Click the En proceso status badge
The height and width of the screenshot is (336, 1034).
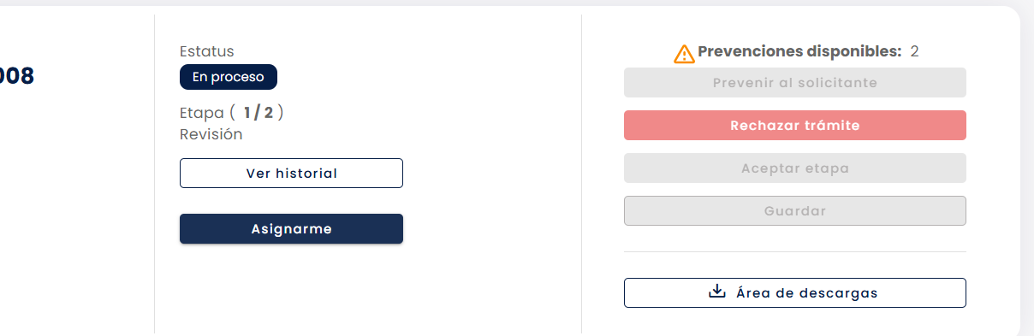click(x=229, y=77)
